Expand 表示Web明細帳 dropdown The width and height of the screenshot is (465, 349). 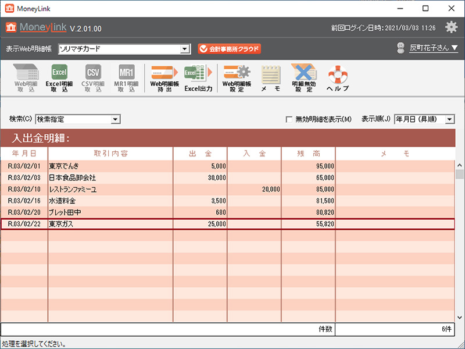(185, 49)
